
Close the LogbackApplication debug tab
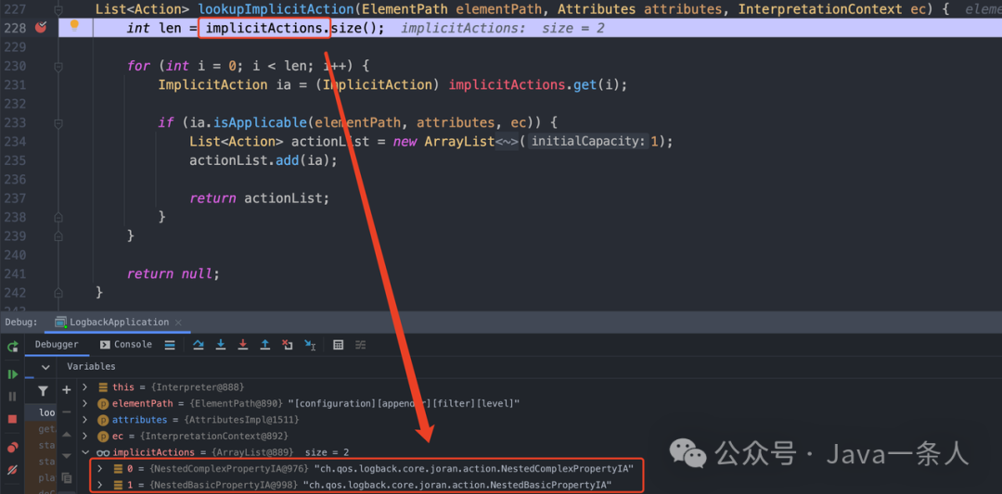tap(178, 323)
